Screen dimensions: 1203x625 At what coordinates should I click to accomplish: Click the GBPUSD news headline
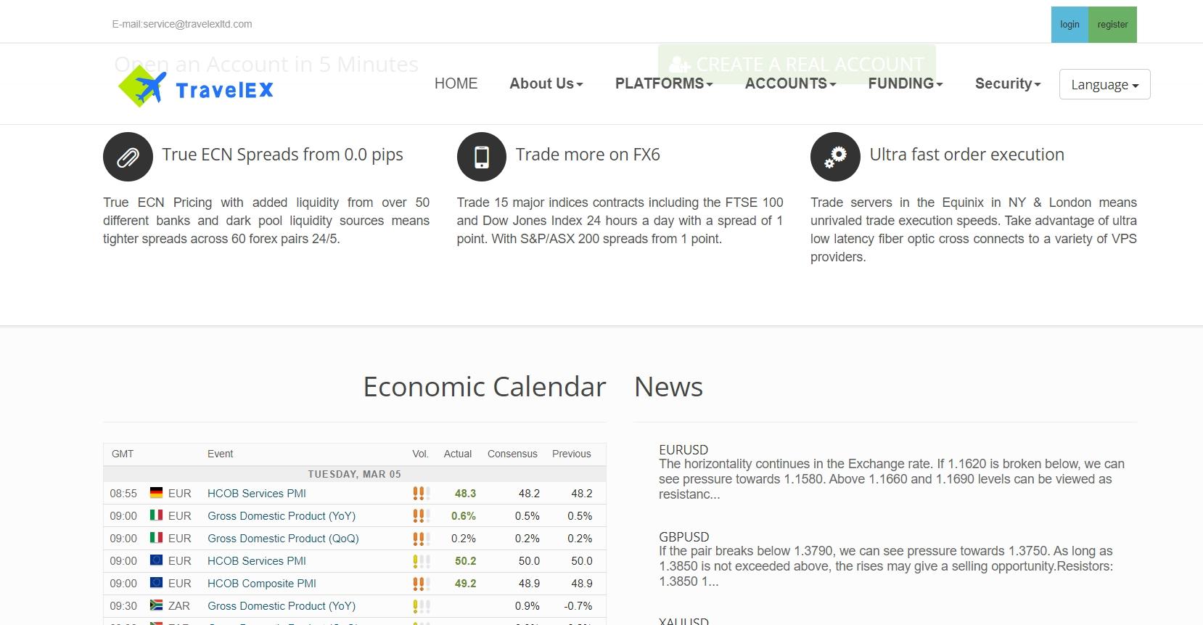pos(684,537)
